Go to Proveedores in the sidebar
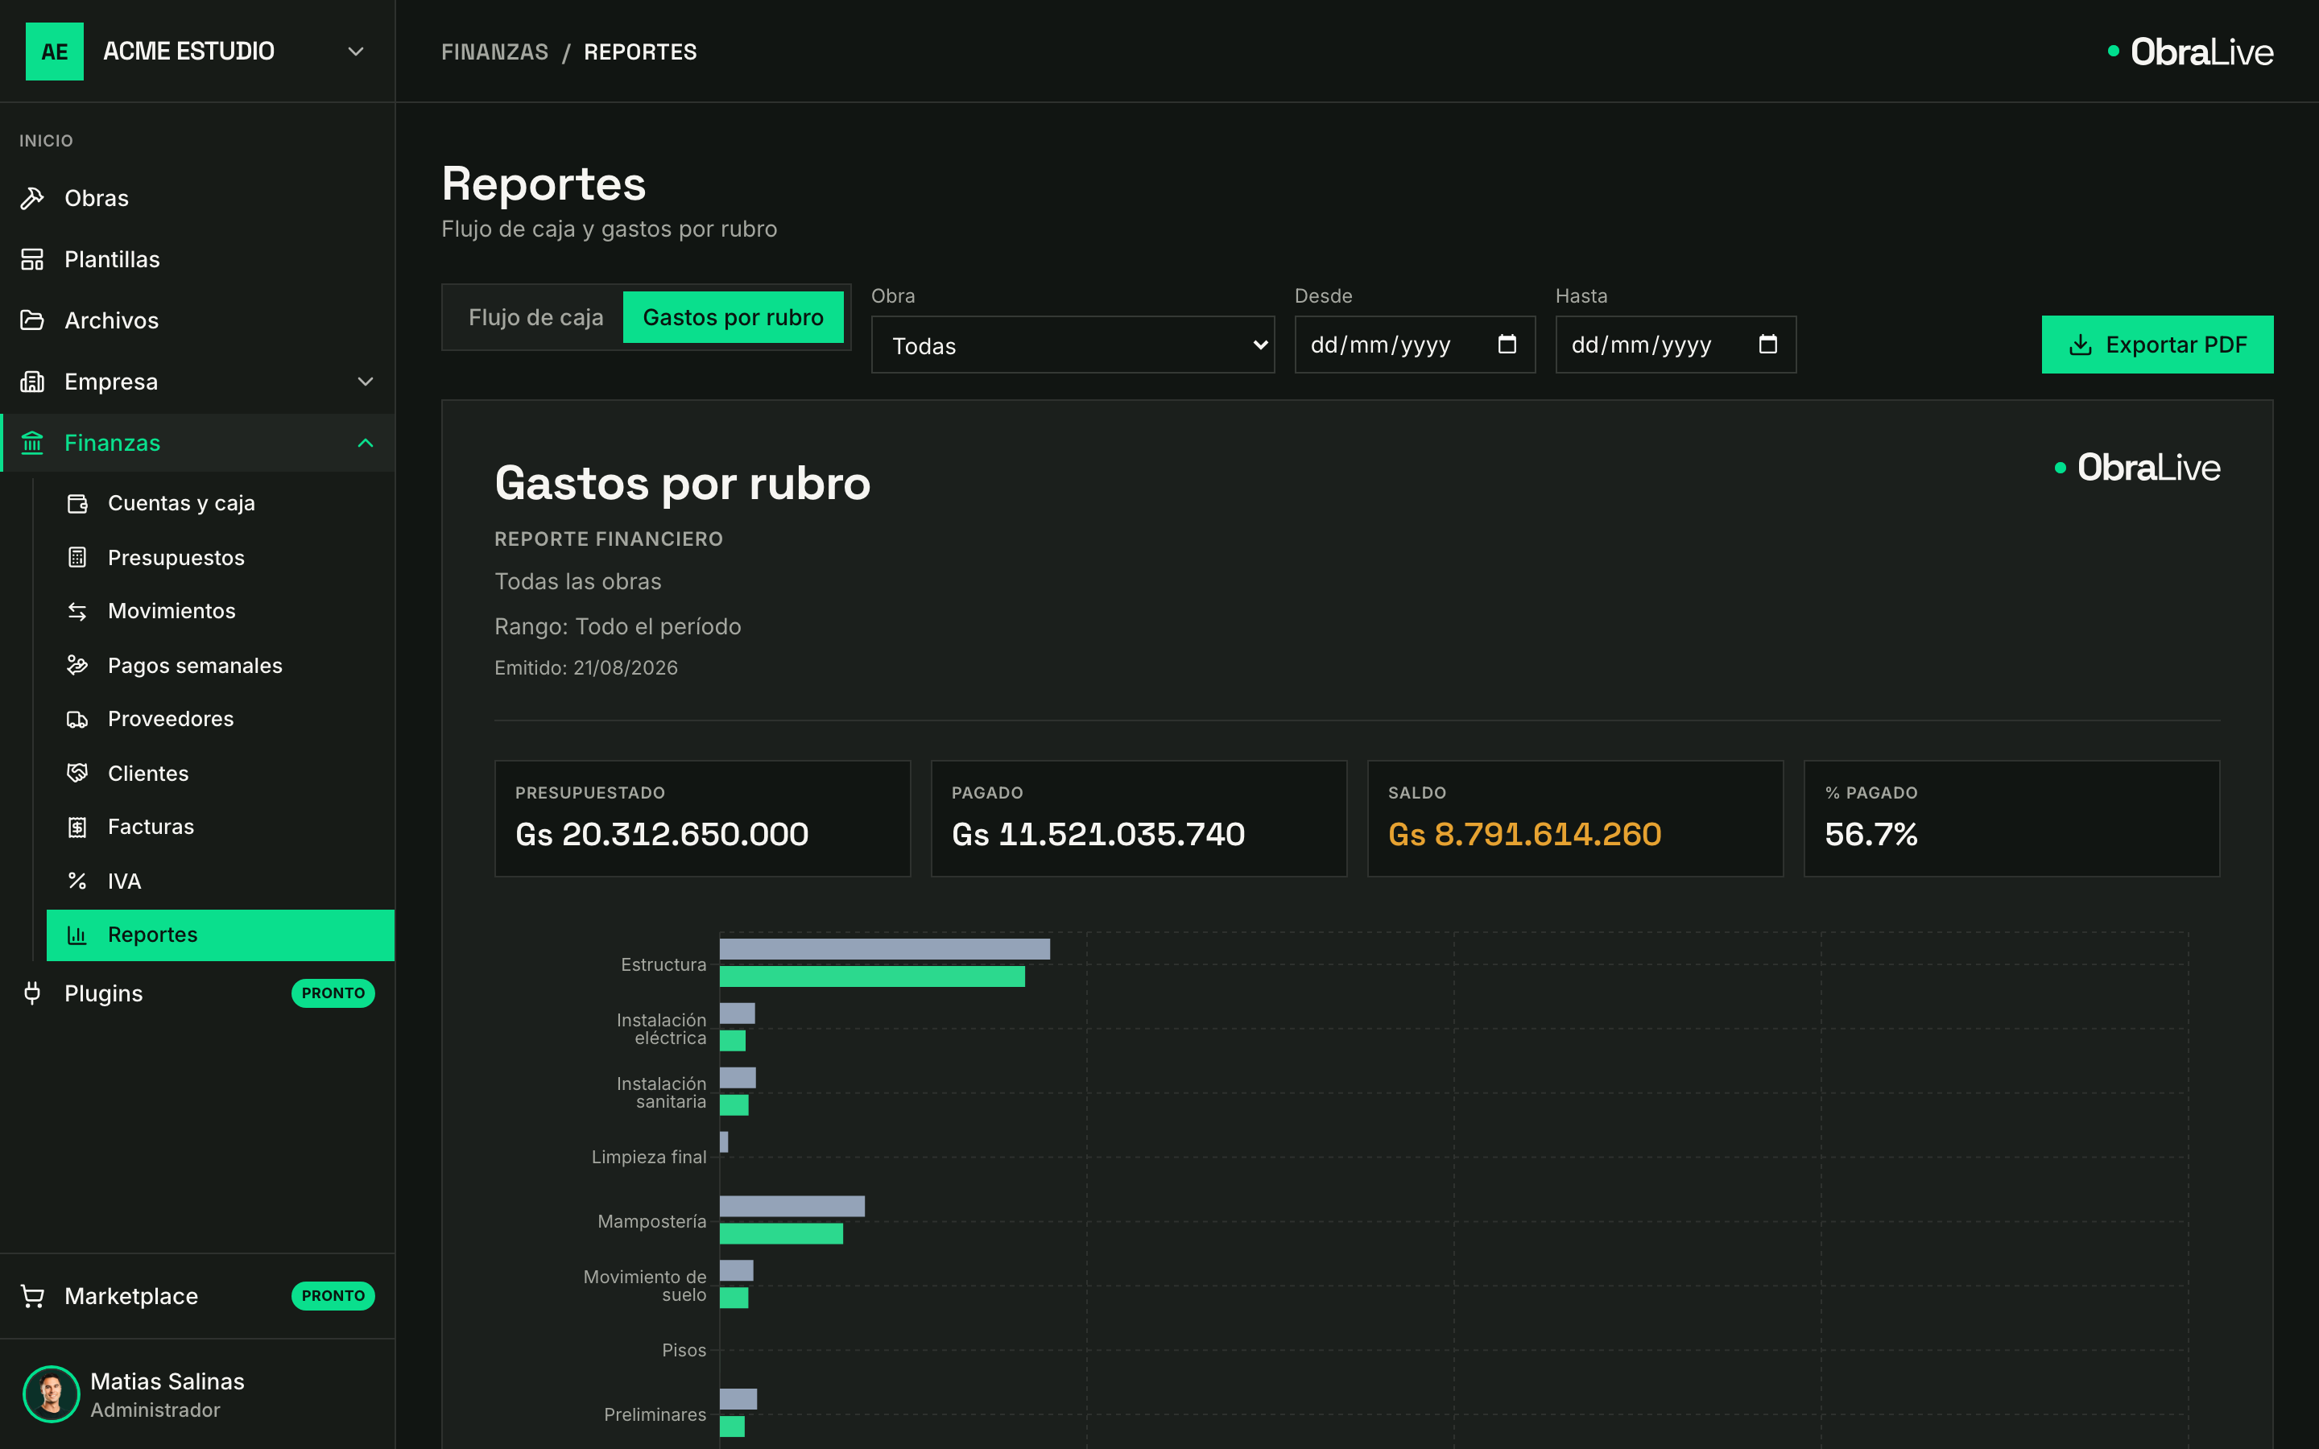Image resolution: width=2319 pixels, height=1449 pixels. [221, 719]
